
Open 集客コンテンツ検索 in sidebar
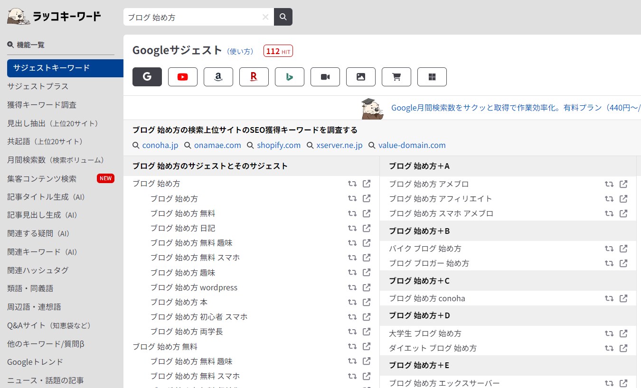click(x=42, y=178)
